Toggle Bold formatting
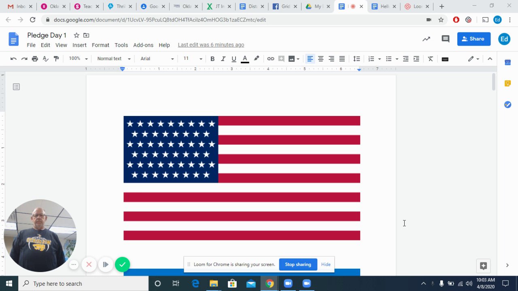Screen dimensions: 518x291 pos(212,59)
